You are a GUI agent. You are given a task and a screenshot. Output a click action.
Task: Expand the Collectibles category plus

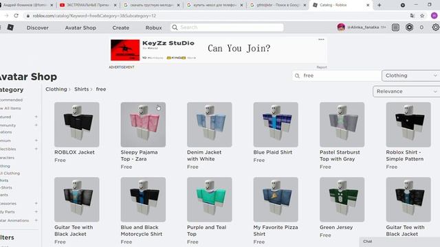click(x=36, y=149)
